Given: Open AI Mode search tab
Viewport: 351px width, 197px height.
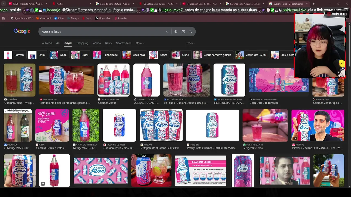Looking at the screenshot, I should click(x=47, y=43).
